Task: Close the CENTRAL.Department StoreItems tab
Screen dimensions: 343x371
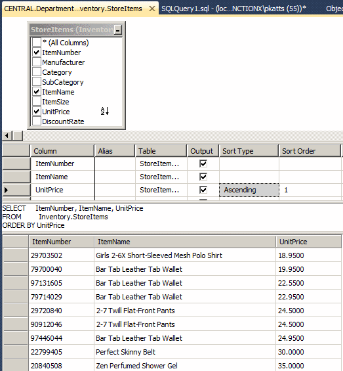Action: (152, 9)
